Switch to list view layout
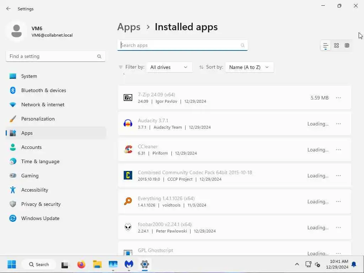364x273 pixels. [326, 45]
